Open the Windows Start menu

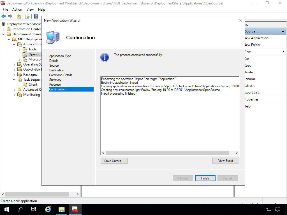tap(7, 209)
